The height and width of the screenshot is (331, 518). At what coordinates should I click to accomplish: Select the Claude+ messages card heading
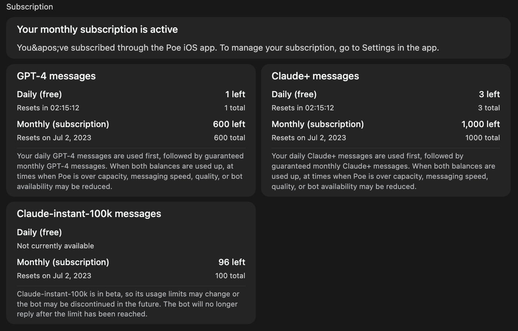click(315, 76)
